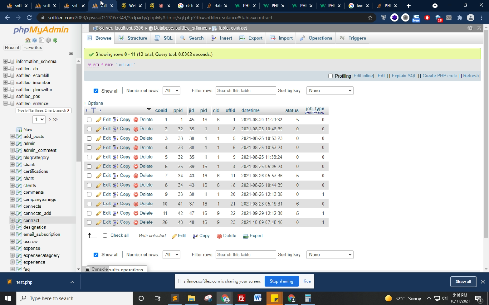Click page settings gear at top right
Viewport: 489px width, 305px height.
(x=470, y=28)
